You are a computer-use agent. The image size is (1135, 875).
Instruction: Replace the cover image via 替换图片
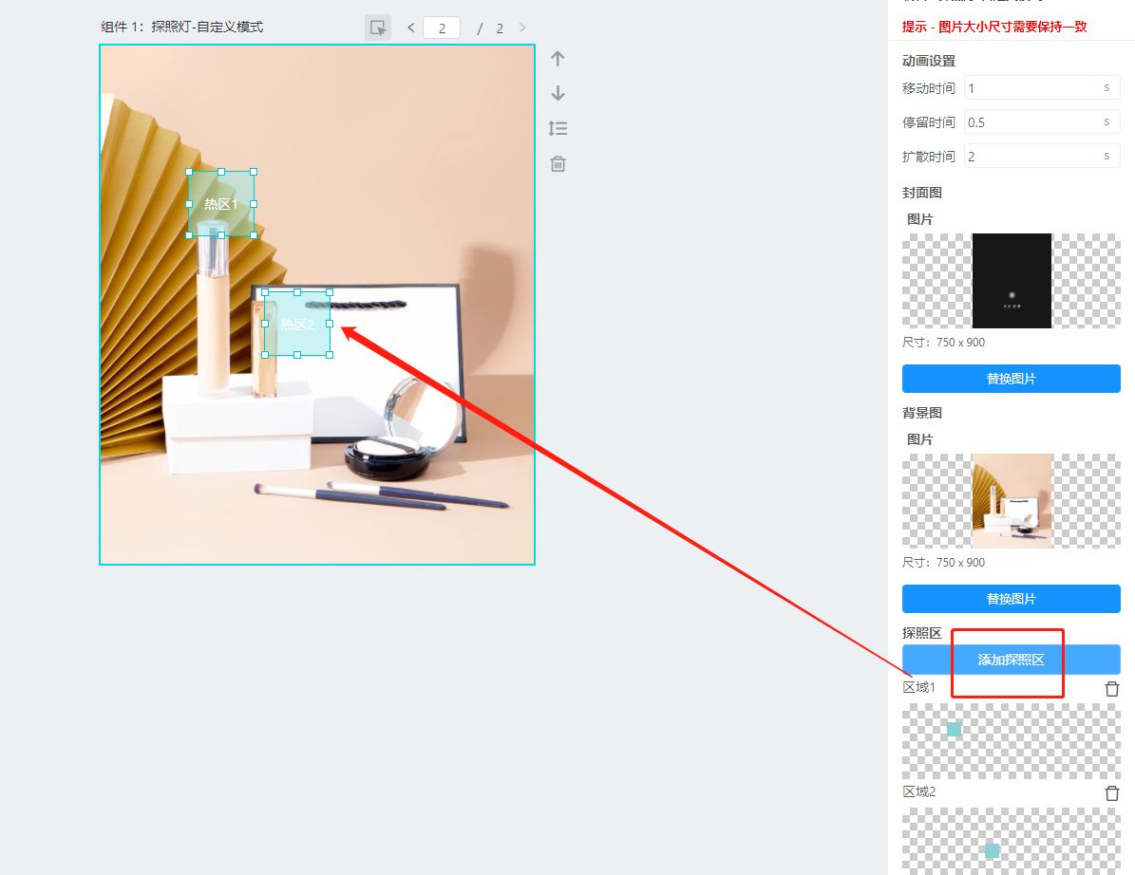click(1011, 379)
